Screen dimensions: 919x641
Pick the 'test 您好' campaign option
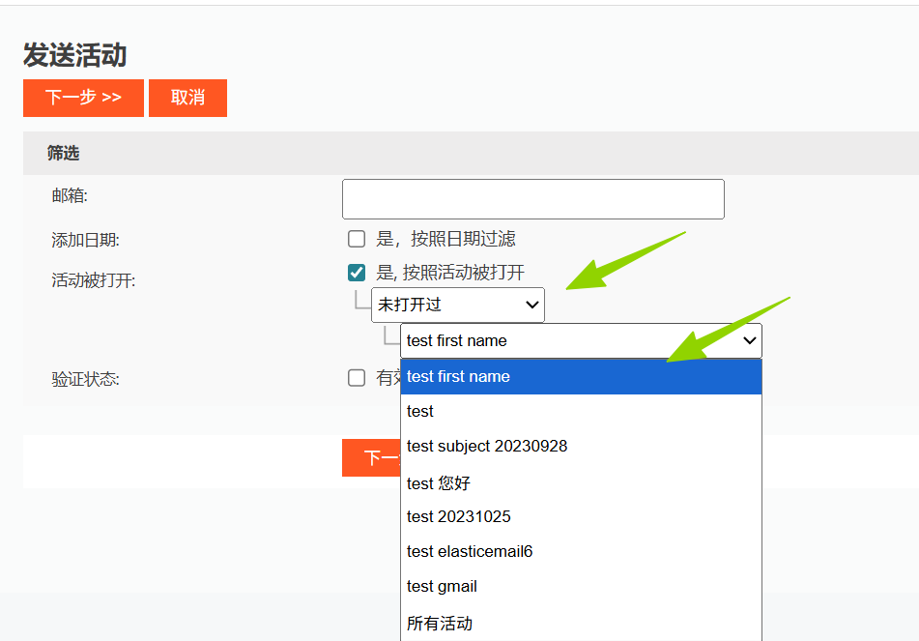tap(580, 482)
